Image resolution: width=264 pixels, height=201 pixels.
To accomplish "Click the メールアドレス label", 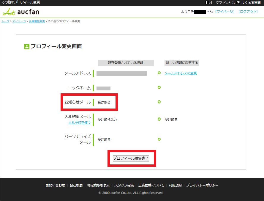I will click(x=78, y=73).
